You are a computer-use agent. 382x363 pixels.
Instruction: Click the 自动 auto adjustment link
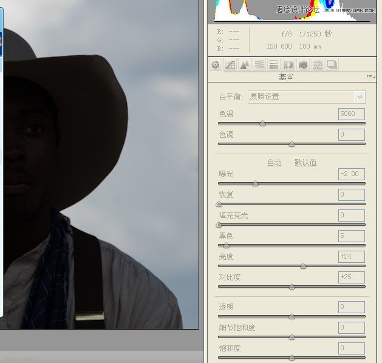pos(275,163)
